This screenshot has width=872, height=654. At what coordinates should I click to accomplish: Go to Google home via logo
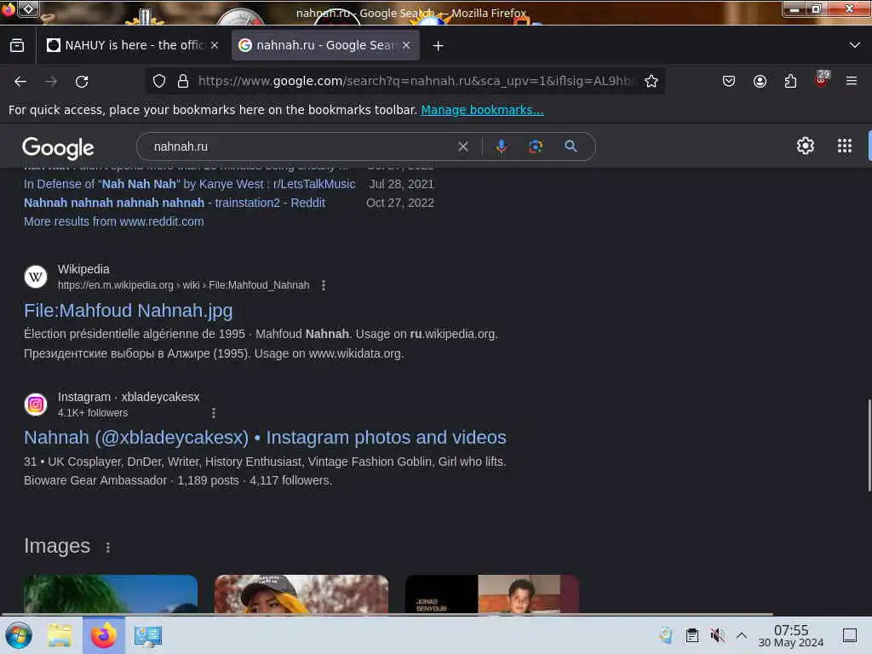click(x=58, y=147)
